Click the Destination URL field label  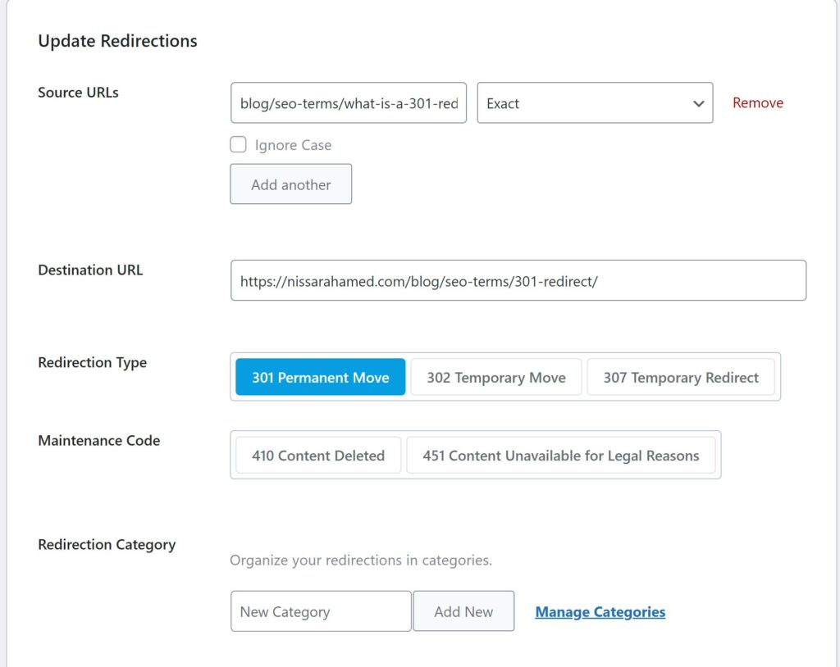(x=90, y=270)
